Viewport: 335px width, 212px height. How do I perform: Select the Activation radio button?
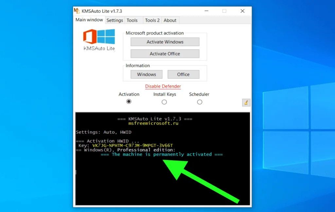[129, 101]
